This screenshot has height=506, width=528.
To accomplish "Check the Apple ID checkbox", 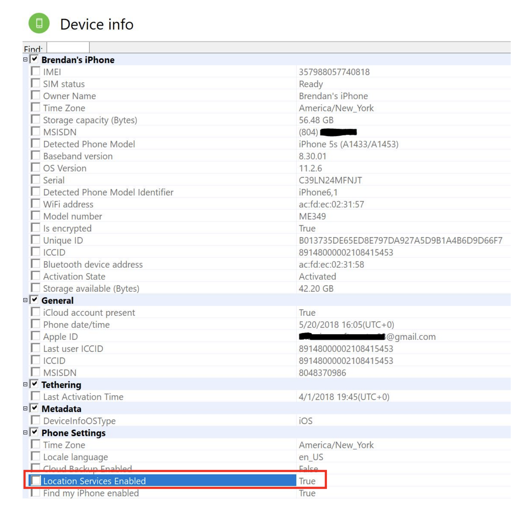I will 36,336.
